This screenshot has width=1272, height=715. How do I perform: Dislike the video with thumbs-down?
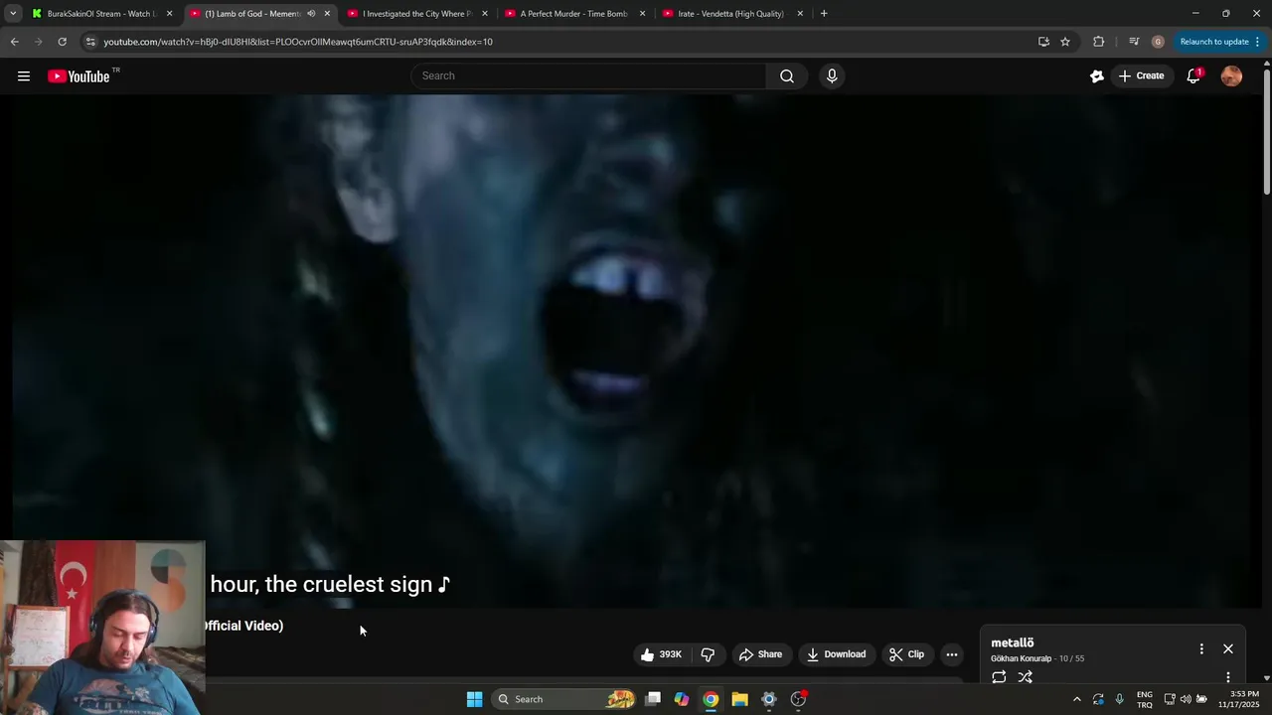[x=708, y=654]
